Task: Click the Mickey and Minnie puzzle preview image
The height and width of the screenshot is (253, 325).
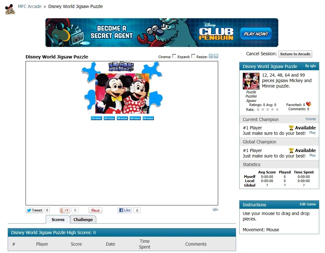Action: coord(122,93)
